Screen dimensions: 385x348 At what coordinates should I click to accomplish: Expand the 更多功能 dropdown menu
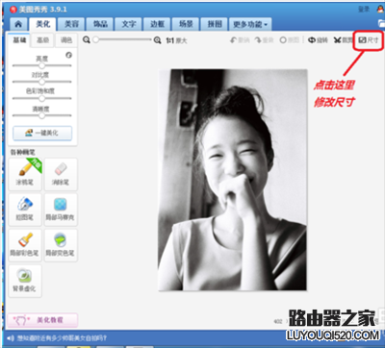click(250, 24)
